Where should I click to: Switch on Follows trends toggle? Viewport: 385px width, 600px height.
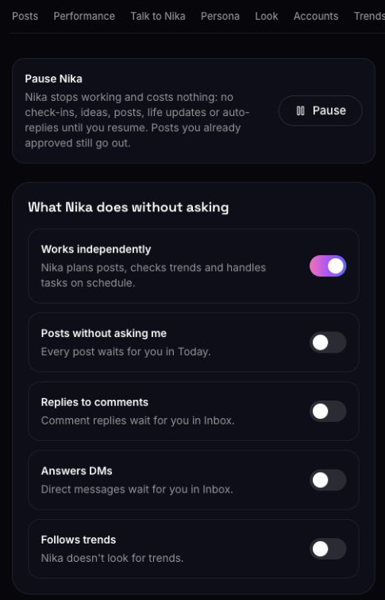[328, 549]
